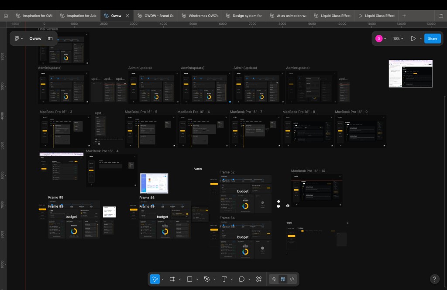The image size is (447, 290).
Task: Switch to Draw mode in the toolbar
Action: [274, 279]
